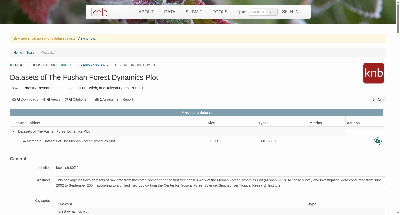Click the Citations quote icon

[x=66, y=99]
